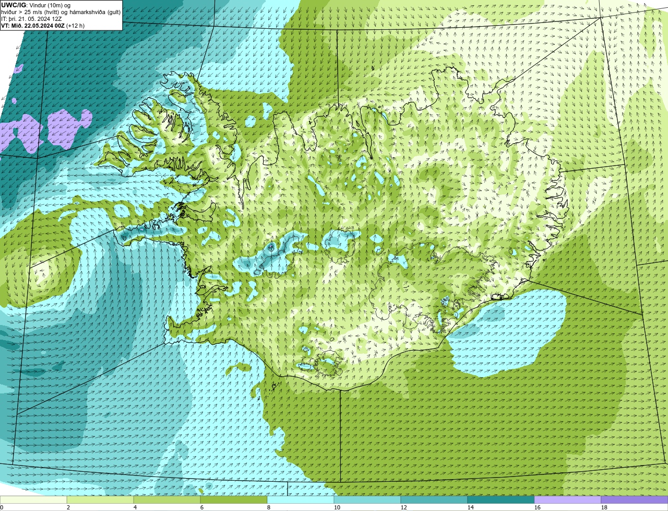The image size is (668, 511).
Task: Click the legend scale label "18"
Action: (x=604, y=507)
